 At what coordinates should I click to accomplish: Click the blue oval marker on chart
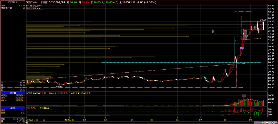(213, 31)
